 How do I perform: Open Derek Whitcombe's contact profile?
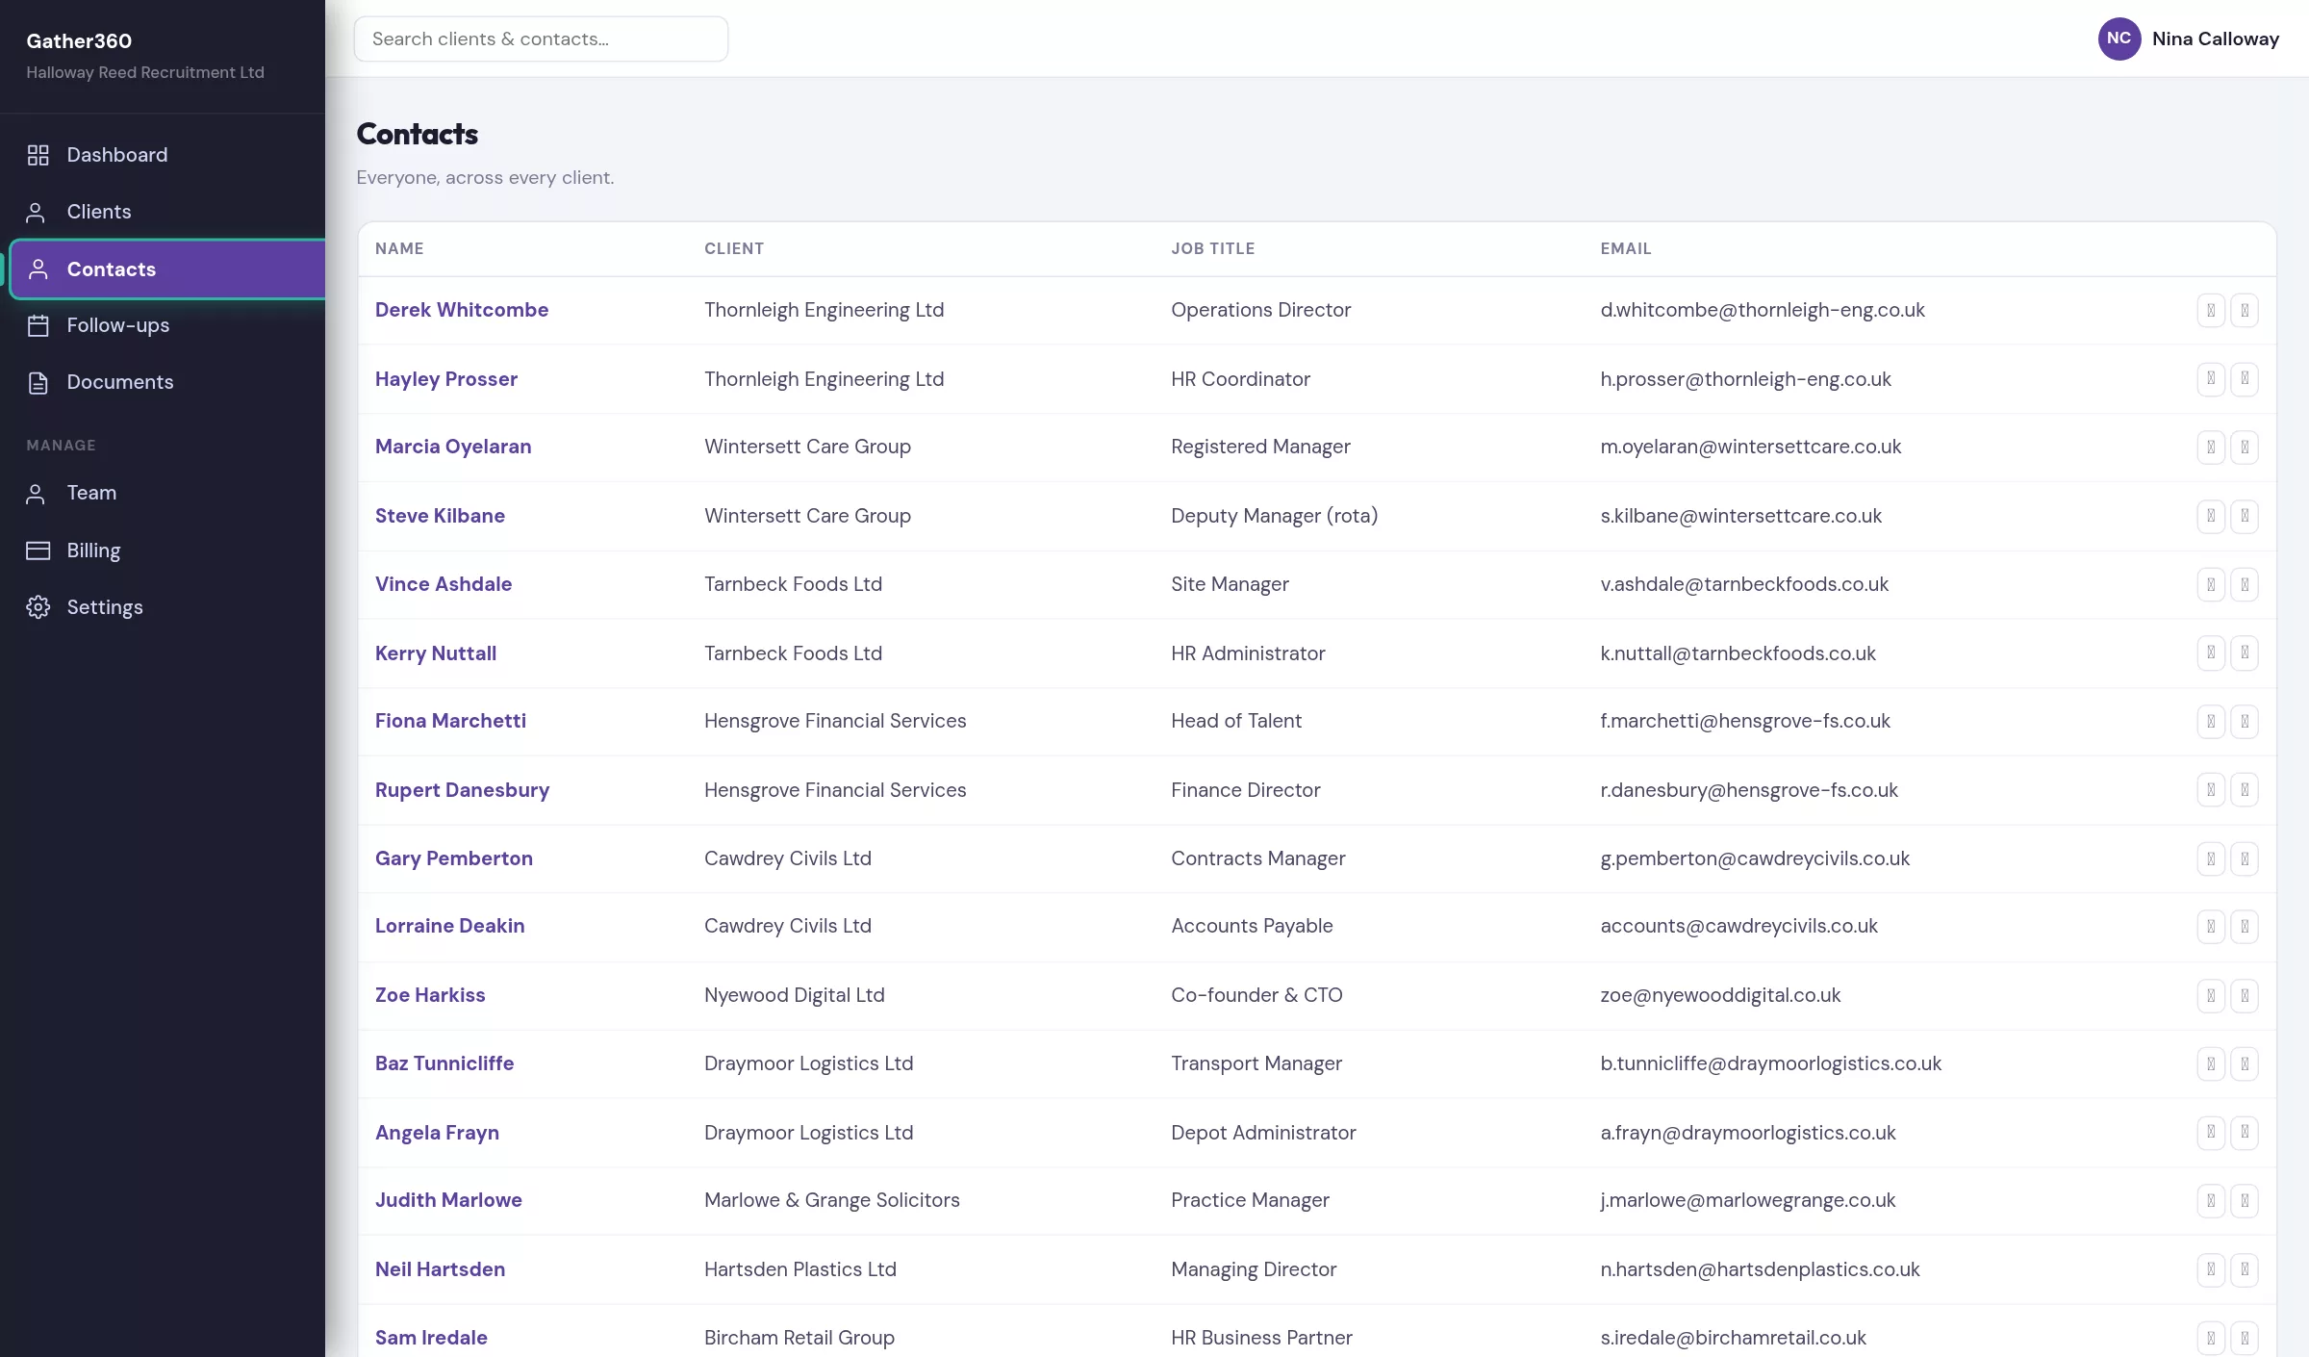462,310
